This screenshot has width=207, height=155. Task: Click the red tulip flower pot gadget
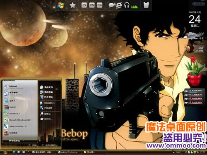click(x=195, y=71)
